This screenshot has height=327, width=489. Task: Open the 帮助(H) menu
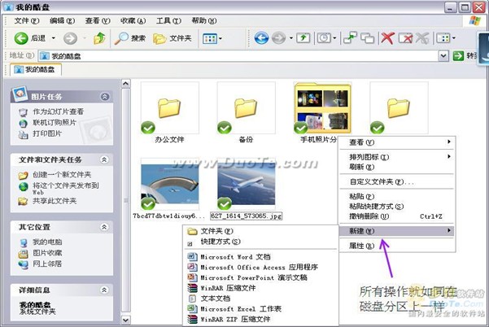(x=204, y=20)
